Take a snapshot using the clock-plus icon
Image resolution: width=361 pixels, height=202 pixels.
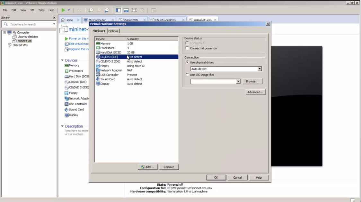(91, 10)
